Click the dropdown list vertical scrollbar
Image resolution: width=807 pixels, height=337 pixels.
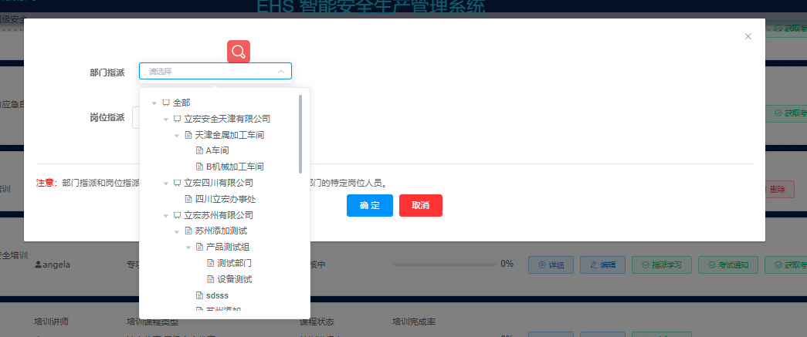[300, 133]
